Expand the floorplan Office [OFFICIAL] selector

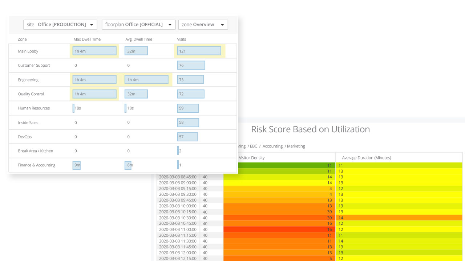[138, 25]
